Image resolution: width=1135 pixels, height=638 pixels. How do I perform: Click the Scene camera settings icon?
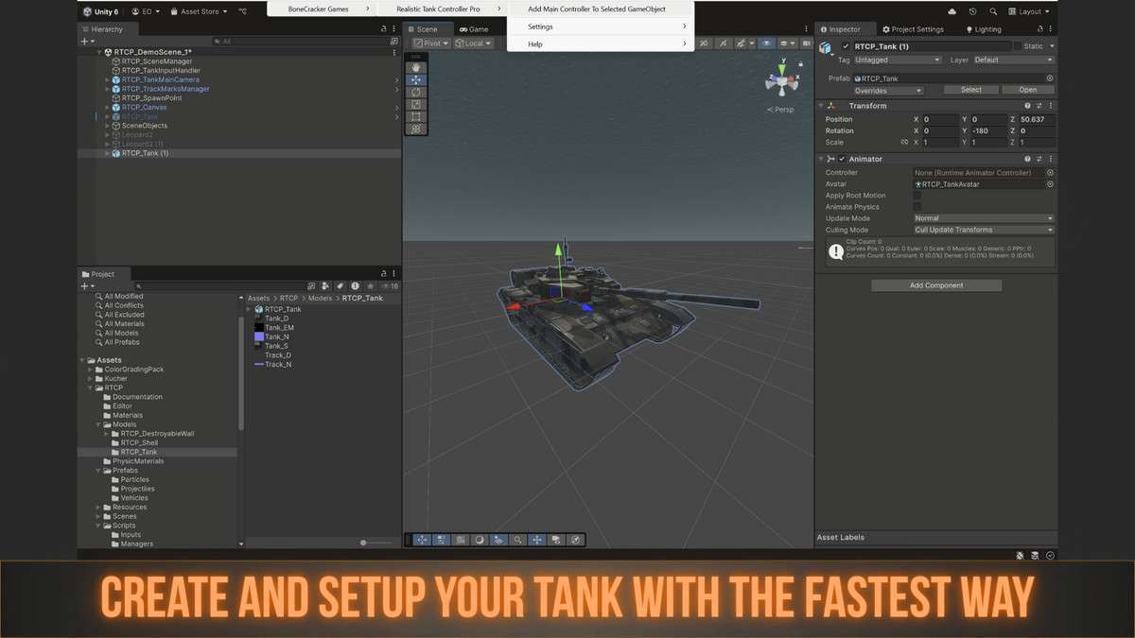pos(807,43)
